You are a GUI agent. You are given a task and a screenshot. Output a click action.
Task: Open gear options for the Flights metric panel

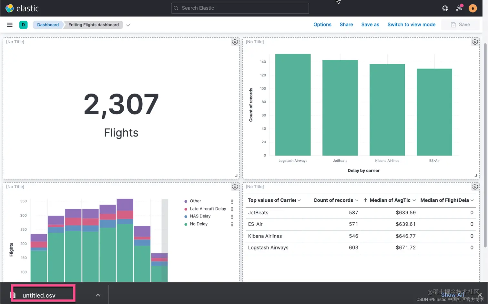tap(235, 42)
